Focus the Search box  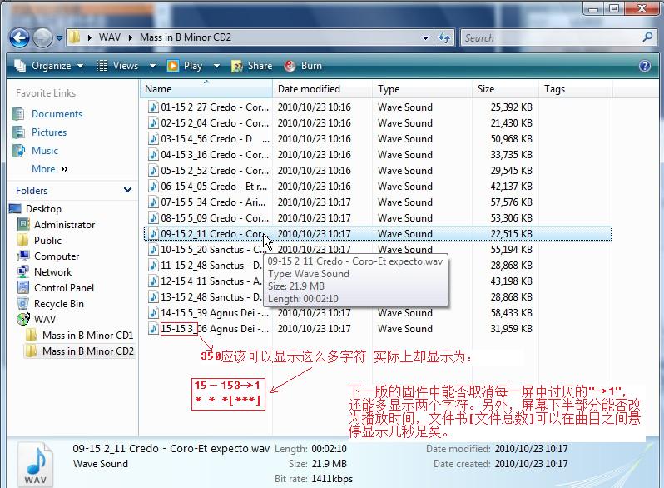tap(551, 37)
